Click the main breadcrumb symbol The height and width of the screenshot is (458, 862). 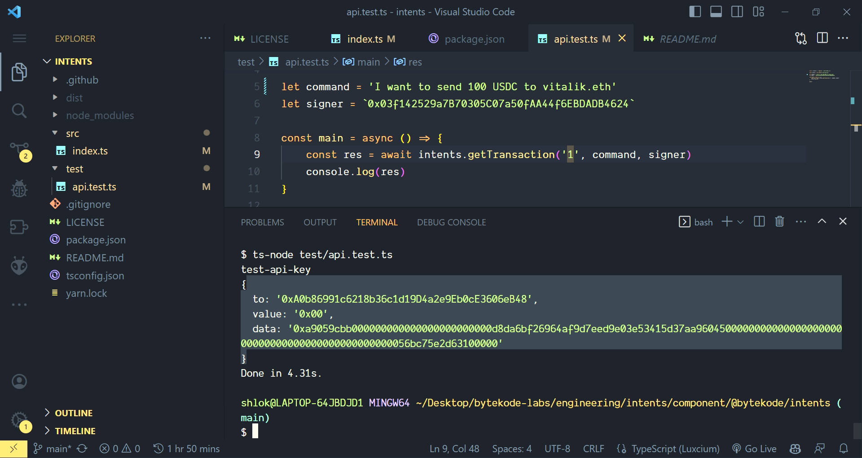tap(362, 62)
